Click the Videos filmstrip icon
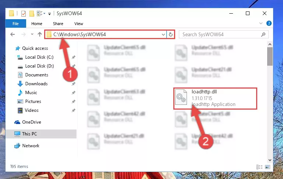This screenshot has height=179, width=283. 20,110
